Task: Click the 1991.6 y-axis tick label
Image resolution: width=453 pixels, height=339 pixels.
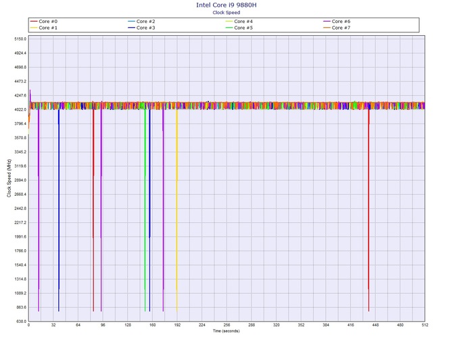Action: coord(20,237)
